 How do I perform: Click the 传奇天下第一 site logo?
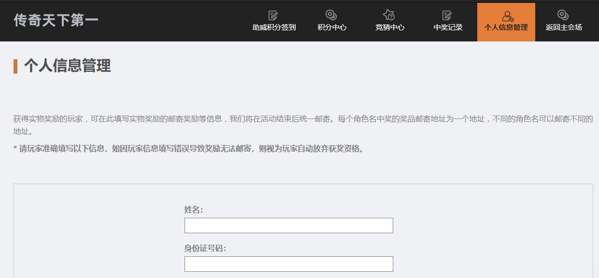(x=56, y=20)
